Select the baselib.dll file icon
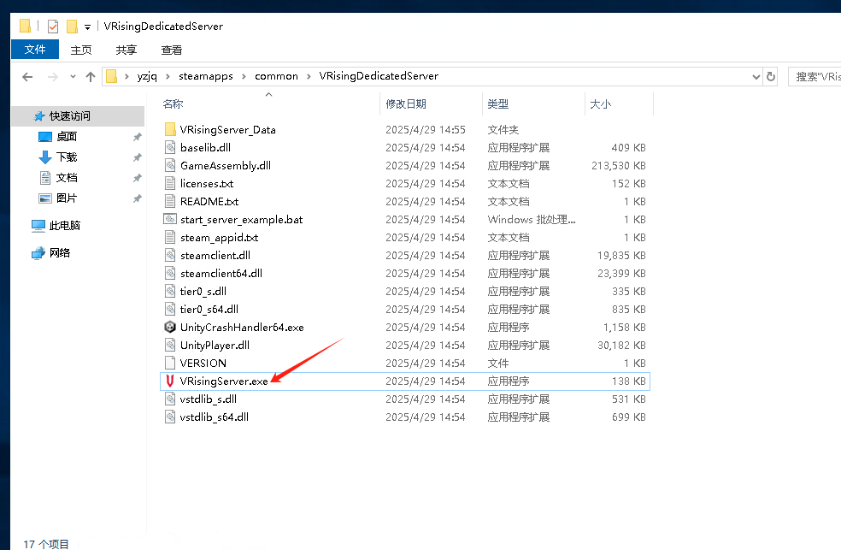Image resolution: width=841 pixels, height=550 pixels. (170, 148)
